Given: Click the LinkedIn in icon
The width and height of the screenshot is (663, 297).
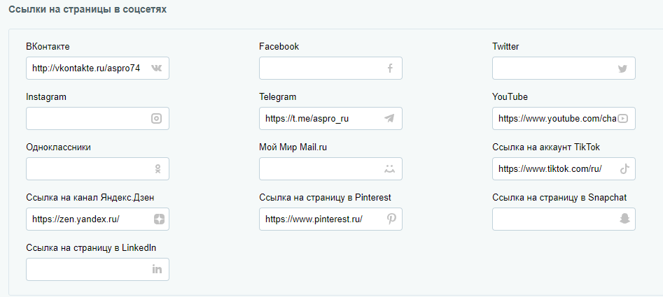Looking at the screenshot, I should [x=157, y=269].
